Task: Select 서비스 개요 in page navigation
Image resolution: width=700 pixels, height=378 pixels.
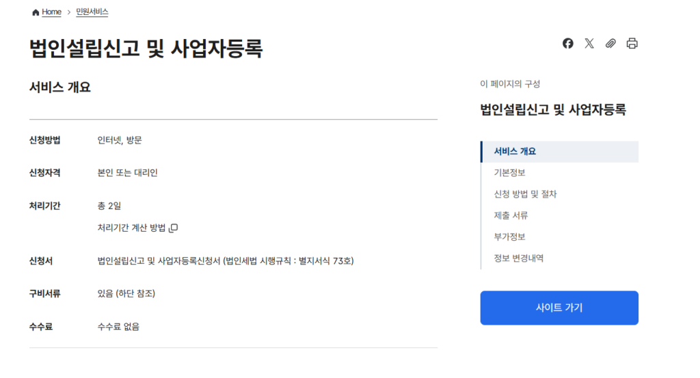Action: (x=515, y=152)
